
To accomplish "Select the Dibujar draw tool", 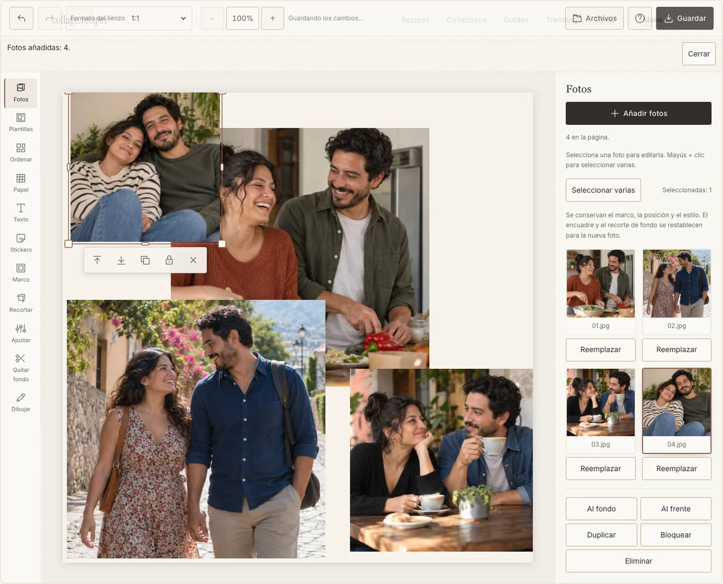I will 21,403.
